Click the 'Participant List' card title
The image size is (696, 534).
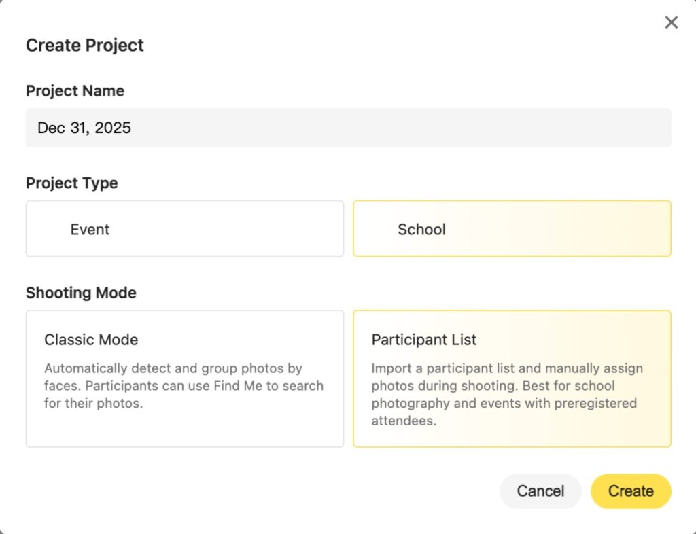(x=424, y=340)
